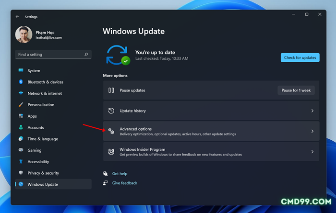Open Accessibility settings

(53, 162)
